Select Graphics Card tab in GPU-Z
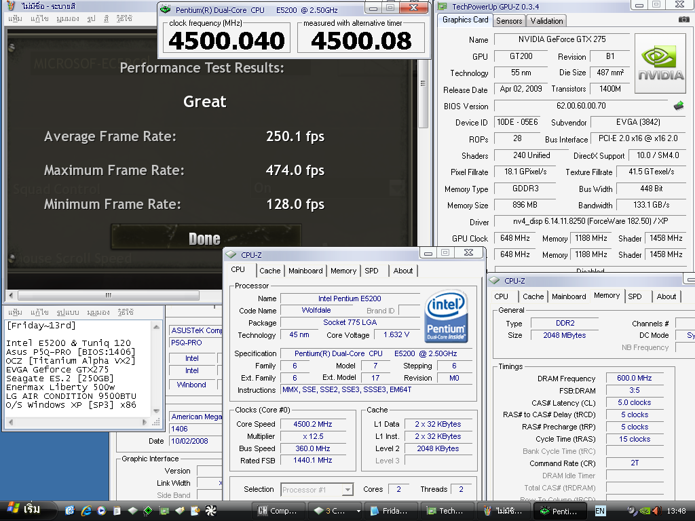695x521 pixels. (465, 20)
